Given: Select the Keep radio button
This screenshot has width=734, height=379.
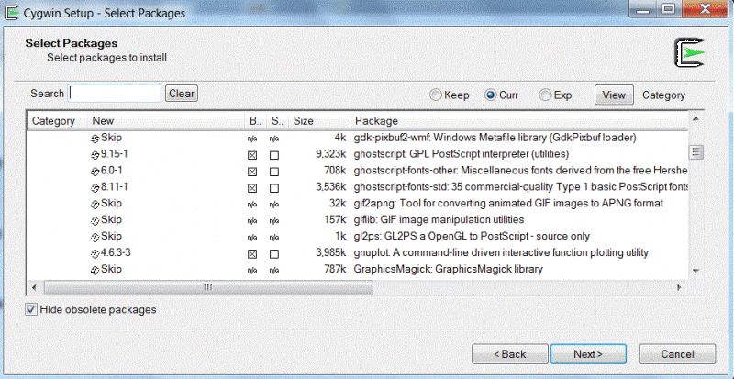Looking at the screenshot, I should click(x=436, y=95).
